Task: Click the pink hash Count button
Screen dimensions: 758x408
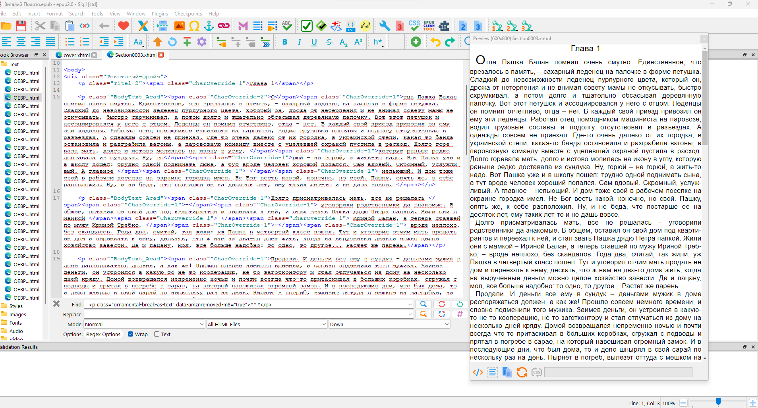Action: (x=460, y=314)
